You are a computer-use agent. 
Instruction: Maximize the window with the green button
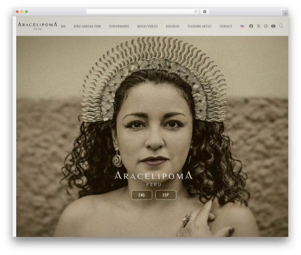(26, 12)
